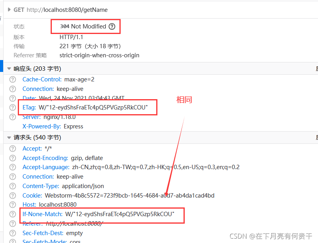Select the localhost:8080 host value

coord(58,205)
